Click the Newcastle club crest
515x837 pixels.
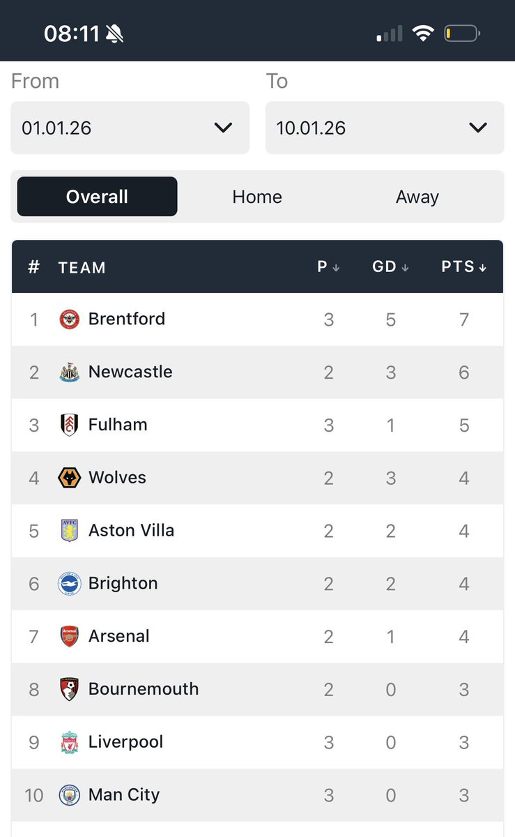coord(70,372)
